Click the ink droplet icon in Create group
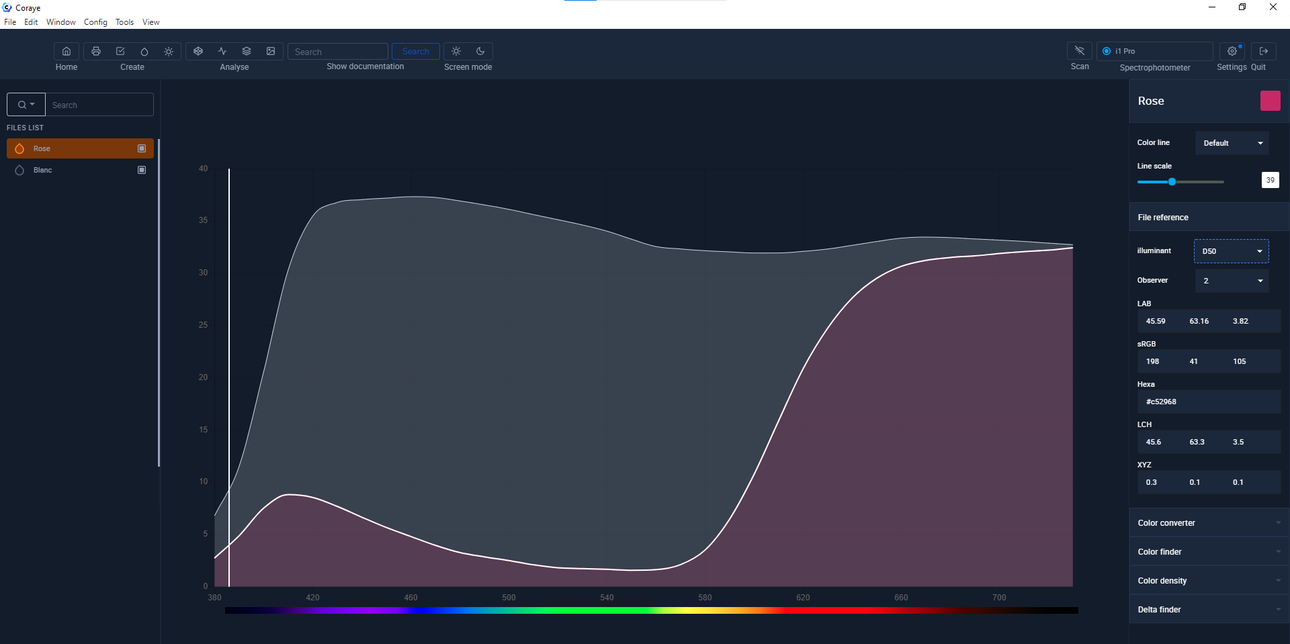Viewport: 1290px width, 644px height. click(x=144, y=51)
